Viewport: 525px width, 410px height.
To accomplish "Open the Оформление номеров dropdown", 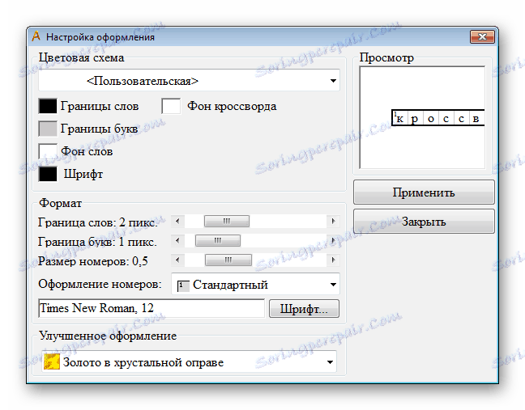I will coord(255,285).
